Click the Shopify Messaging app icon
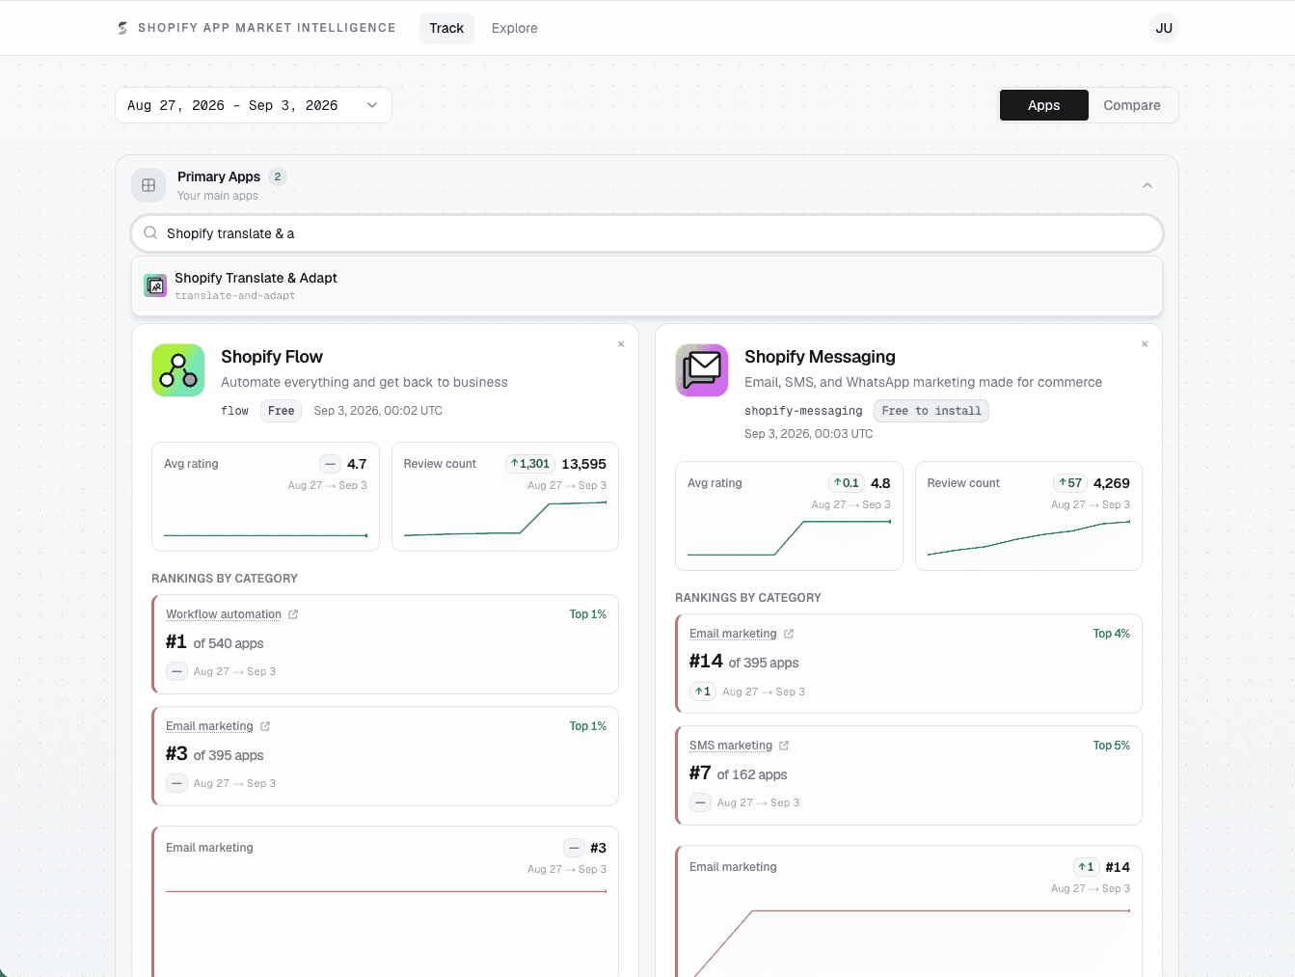The image size is (1295, 977). 702,370
